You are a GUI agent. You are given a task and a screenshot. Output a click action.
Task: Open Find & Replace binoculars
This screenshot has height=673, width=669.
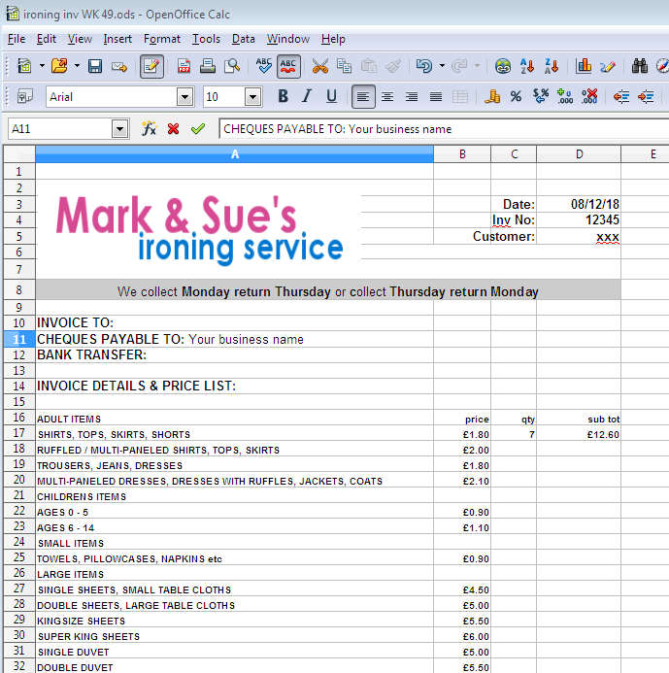pos(640,66)
